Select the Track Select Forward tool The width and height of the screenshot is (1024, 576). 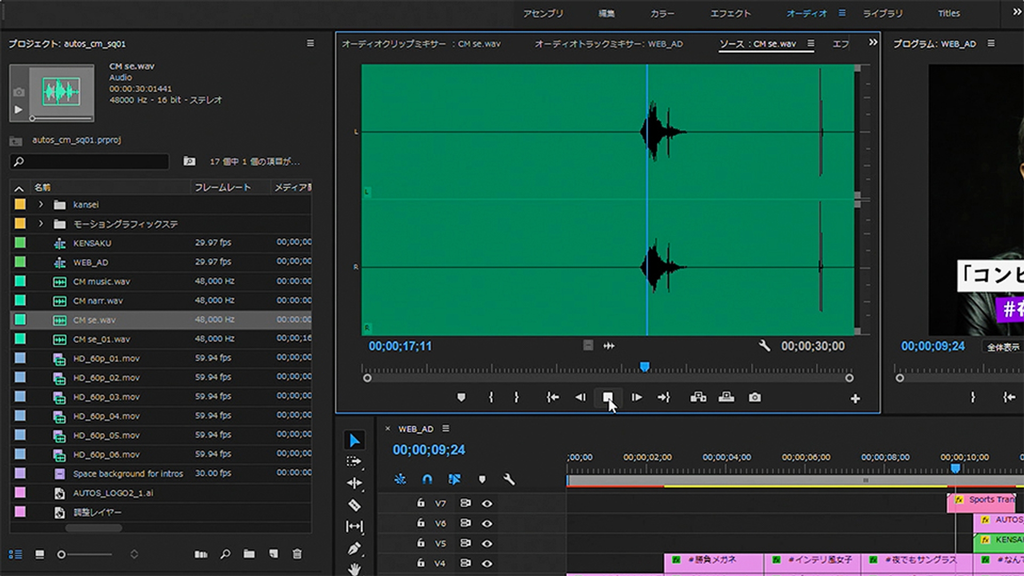tap(354, 461)
